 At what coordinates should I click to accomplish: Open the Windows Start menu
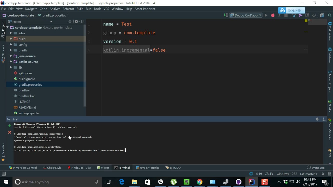point(6,182)
